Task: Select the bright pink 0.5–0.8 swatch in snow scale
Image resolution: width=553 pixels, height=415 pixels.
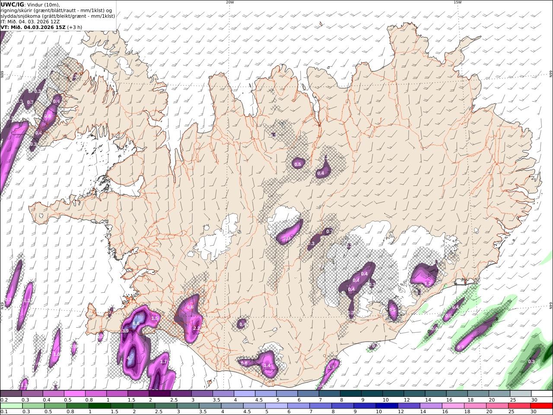Action: pos(74,394)
